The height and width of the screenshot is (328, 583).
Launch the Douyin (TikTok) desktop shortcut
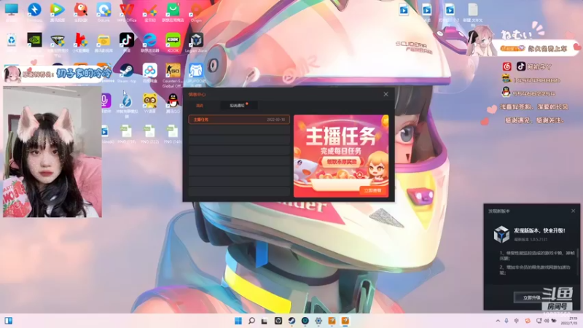pyautogui.click(x=127, y=40)
